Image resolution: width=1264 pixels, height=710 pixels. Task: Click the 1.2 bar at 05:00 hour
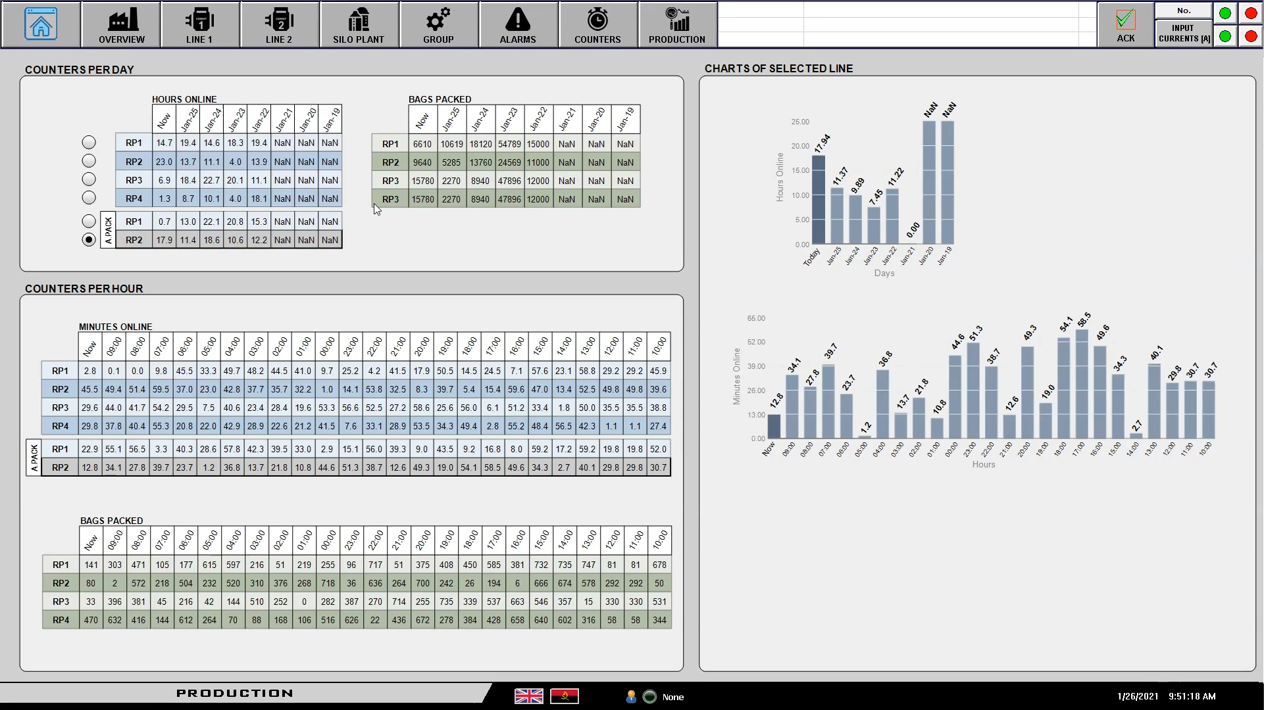click(865, 437)
